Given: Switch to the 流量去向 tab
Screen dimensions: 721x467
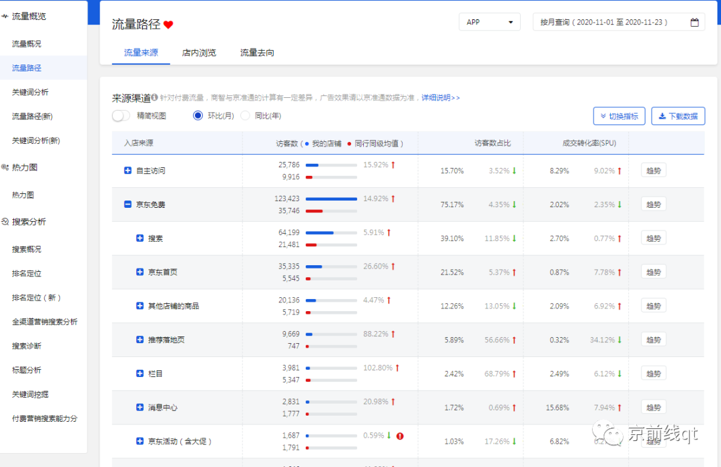Looking at the screenshot, I should [x=257, y=53].
